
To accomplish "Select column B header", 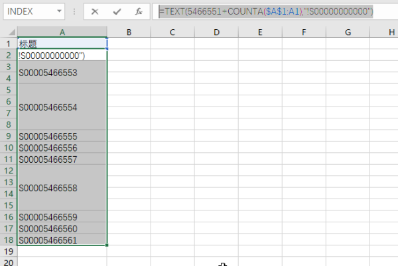I will click(128, 32).
